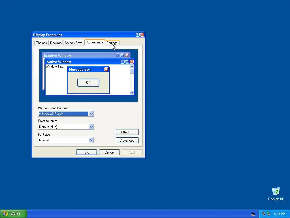The width and height of the screenshot is (290, 218).
Task: Click the OK button in preview Message Box
Action: pyautogui.click(x=88, y=83)
